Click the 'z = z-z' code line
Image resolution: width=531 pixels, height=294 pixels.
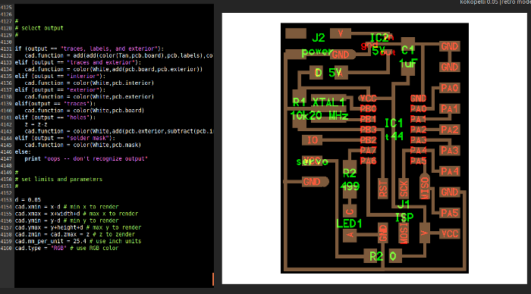36,124
